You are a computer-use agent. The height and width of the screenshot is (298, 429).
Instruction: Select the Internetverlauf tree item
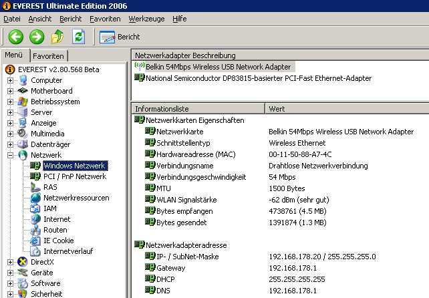(67, 251)
